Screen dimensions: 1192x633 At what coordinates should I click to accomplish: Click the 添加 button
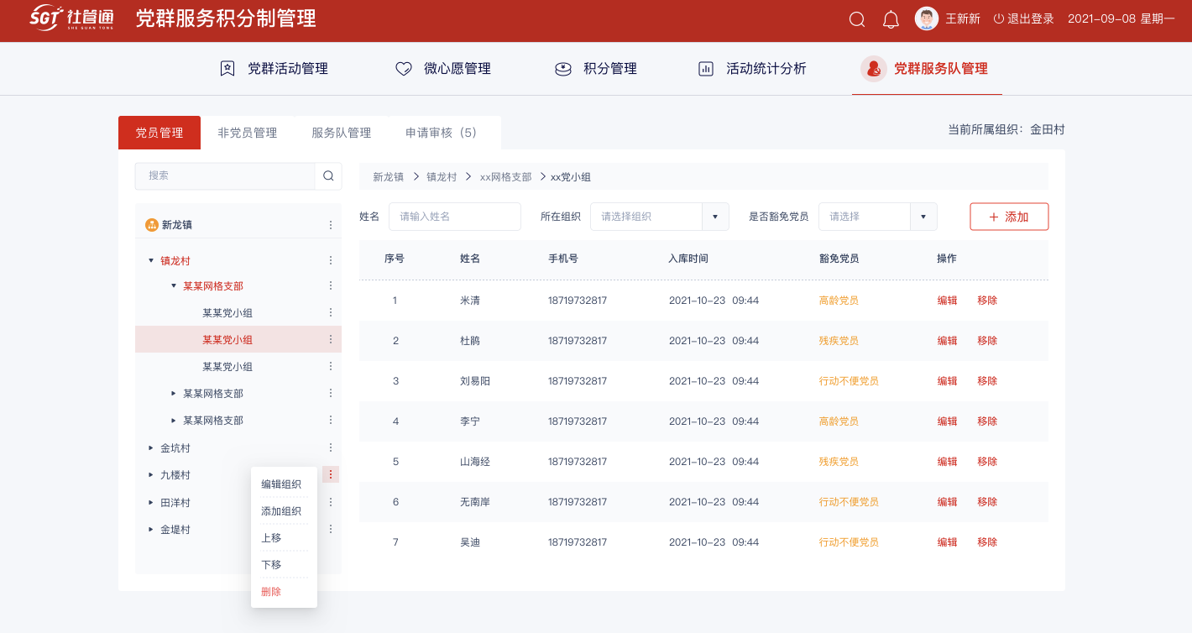click(x=1009, y=217)
